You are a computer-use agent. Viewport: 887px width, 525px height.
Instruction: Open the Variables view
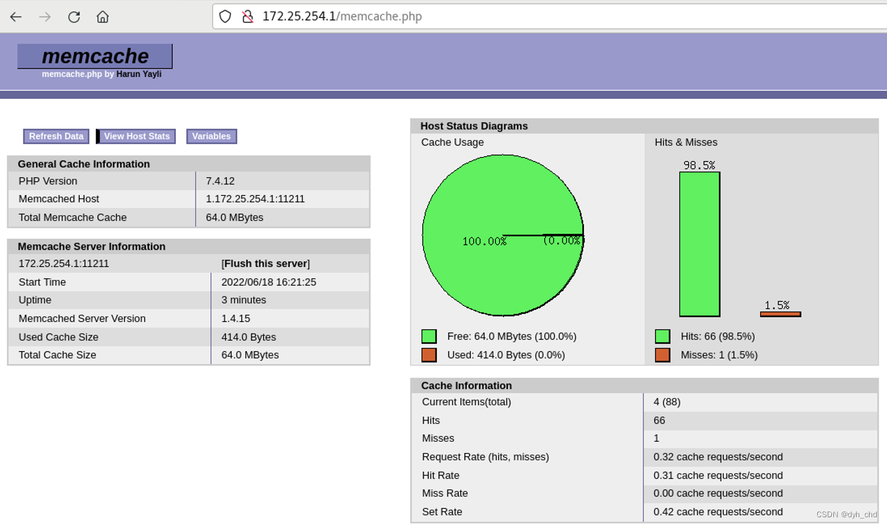point(211,136)
